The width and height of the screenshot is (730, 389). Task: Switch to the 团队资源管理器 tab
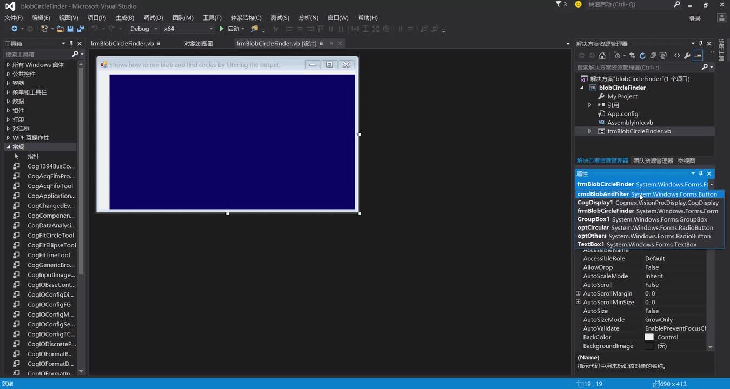click(x=653, y=160)
